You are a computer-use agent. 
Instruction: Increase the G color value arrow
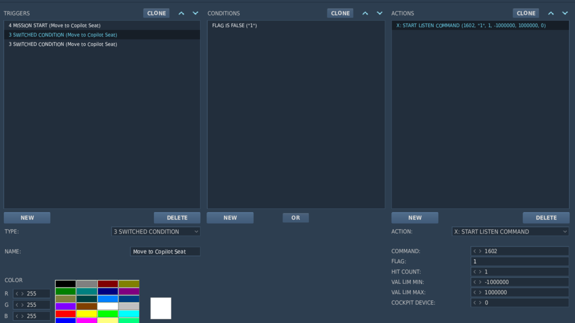22,305
